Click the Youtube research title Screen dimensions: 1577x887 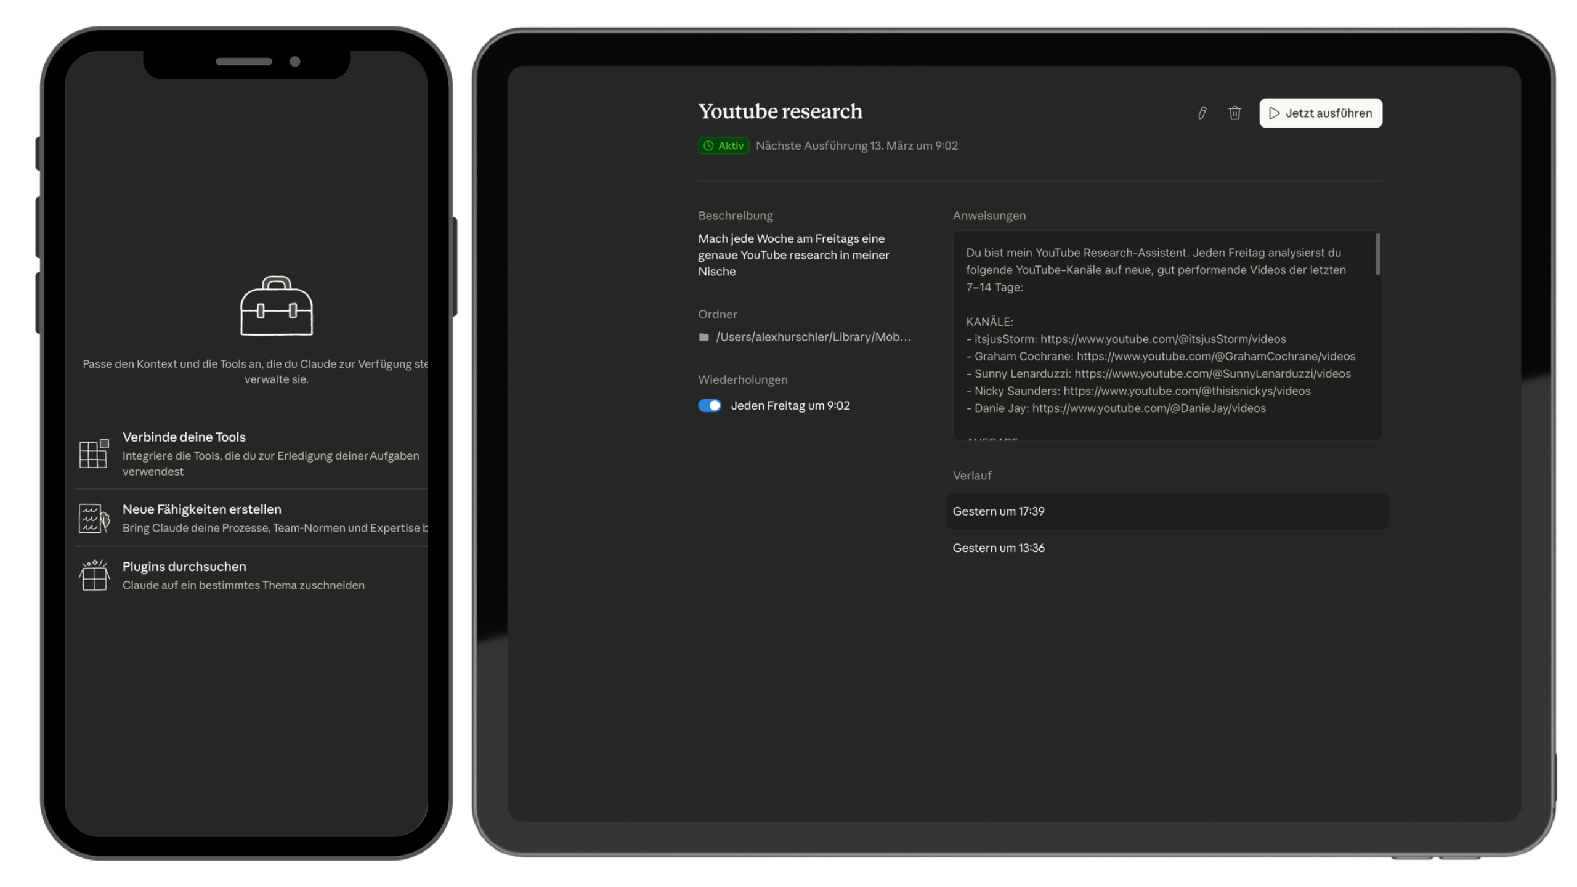pyautogui.click(x=780, y=111)
